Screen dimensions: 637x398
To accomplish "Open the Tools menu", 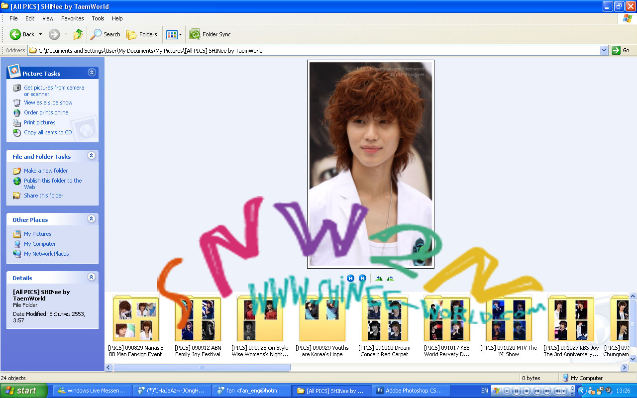I will click(98, 18).
